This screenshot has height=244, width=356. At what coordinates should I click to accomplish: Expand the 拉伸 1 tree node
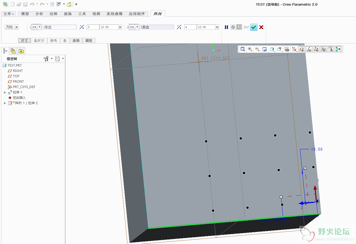click(5, 92)
